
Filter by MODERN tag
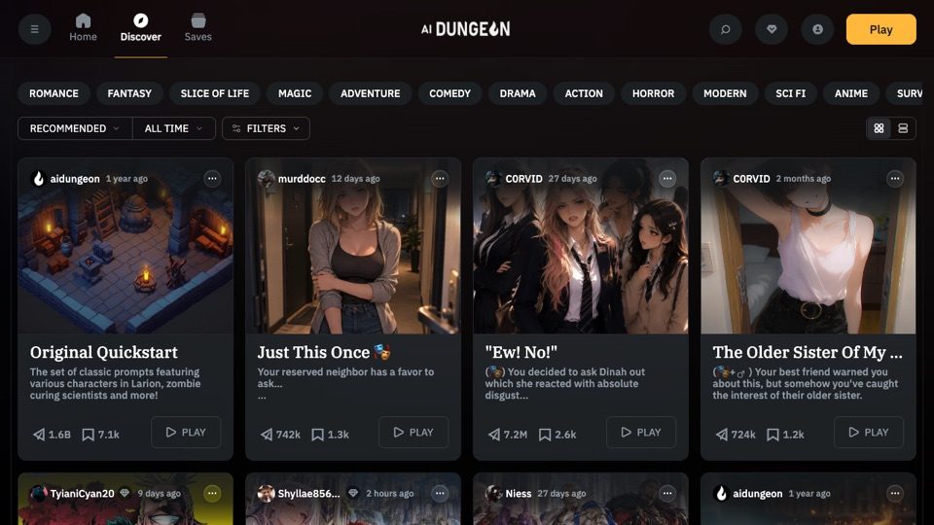coord(725,93)
